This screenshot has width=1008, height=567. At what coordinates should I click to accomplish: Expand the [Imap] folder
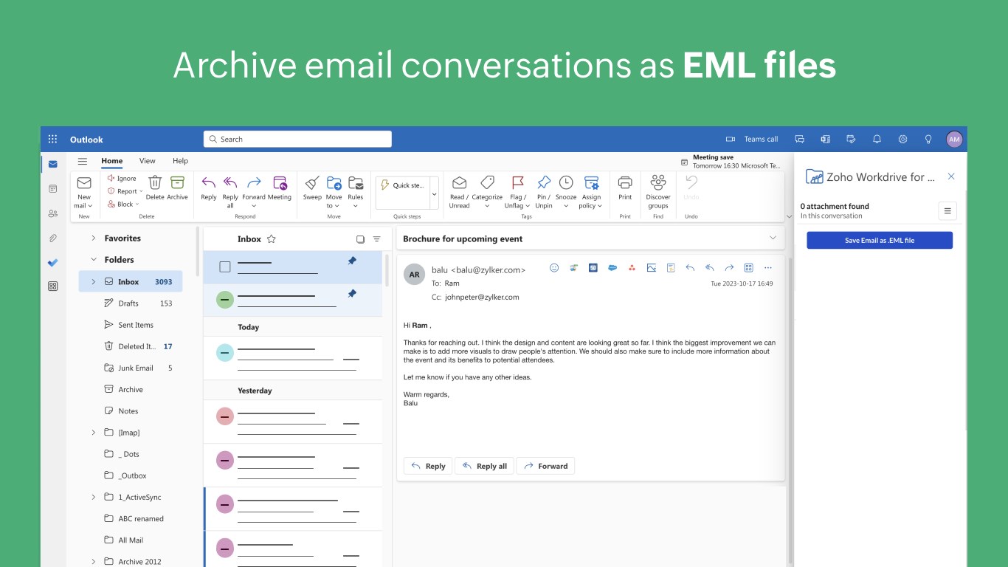(x=94, y=433)
